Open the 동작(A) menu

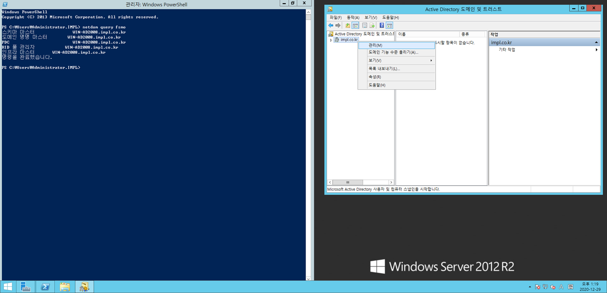point(353,17)
